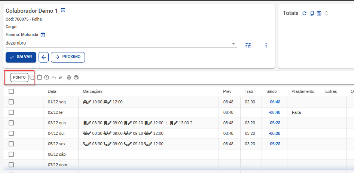This screenshot has width=354, height=173.
Task: Open table settings gear icon
Action: [69, 78]
